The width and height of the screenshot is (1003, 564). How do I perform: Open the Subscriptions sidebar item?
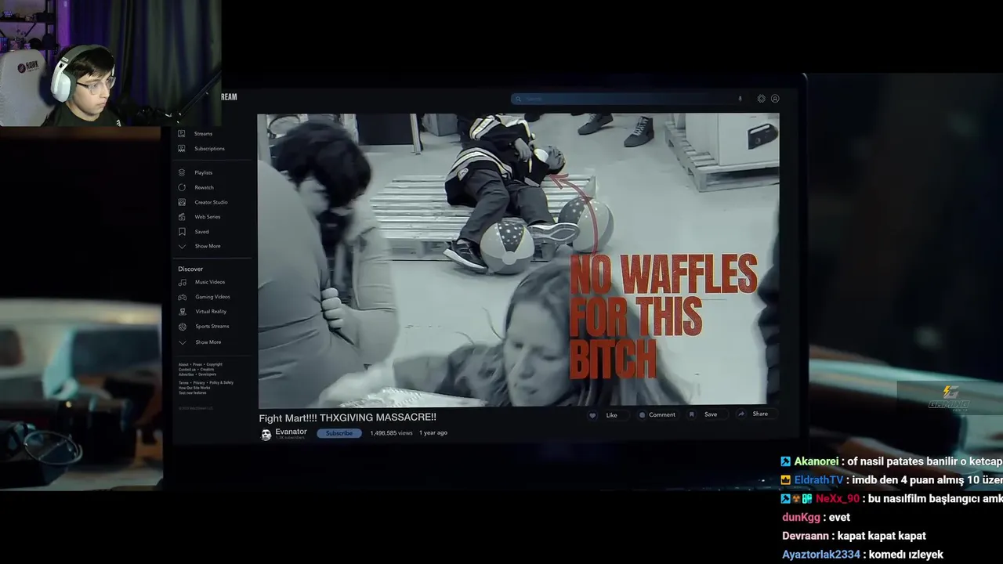click(x=202, y=148)
